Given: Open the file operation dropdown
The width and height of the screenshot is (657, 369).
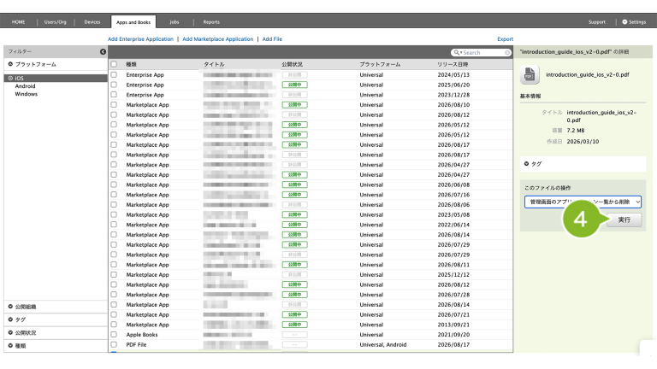Looking at the screenshot, I should pos(583,202).
